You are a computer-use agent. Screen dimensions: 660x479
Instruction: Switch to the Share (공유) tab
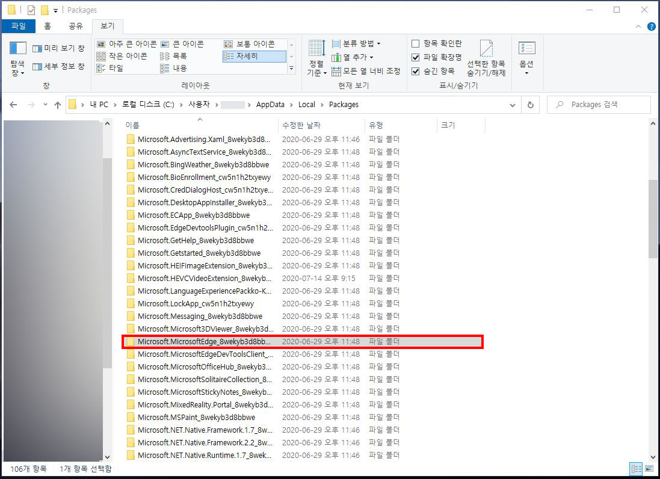(x=76, y=26)
